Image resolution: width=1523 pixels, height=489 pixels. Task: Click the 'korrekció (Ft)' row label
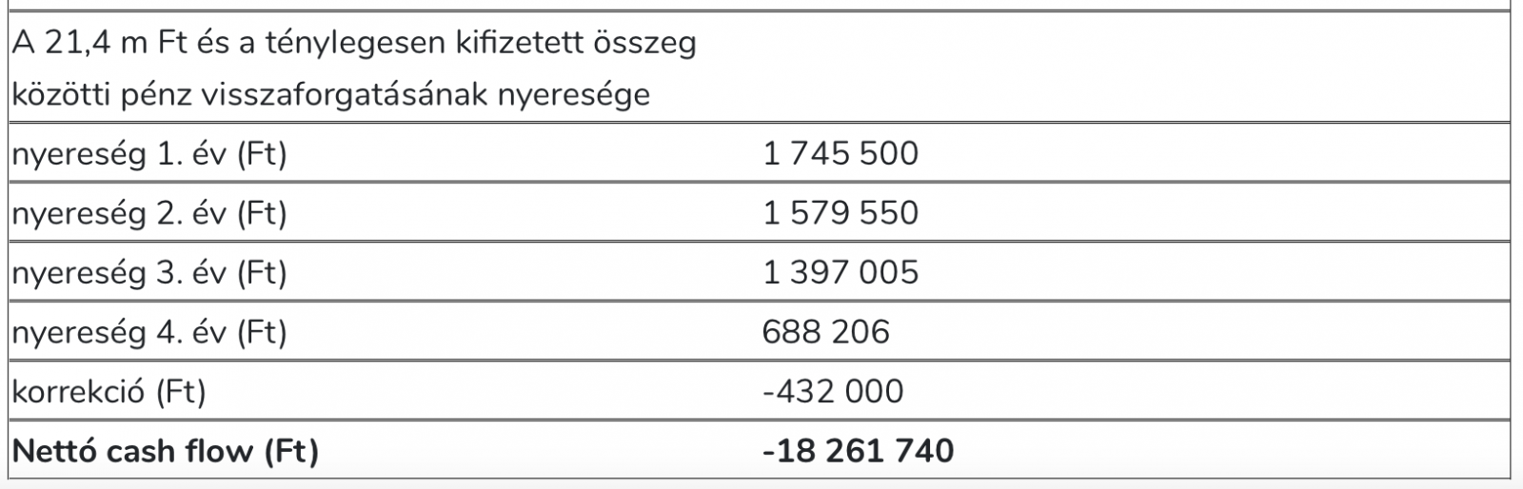point(109,391)
